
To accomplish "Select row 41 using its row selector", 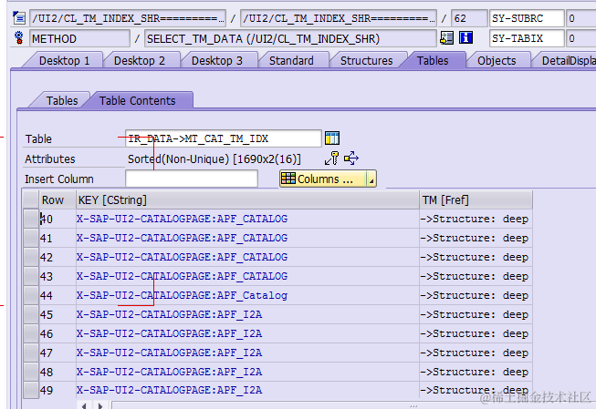I will 31,238.
